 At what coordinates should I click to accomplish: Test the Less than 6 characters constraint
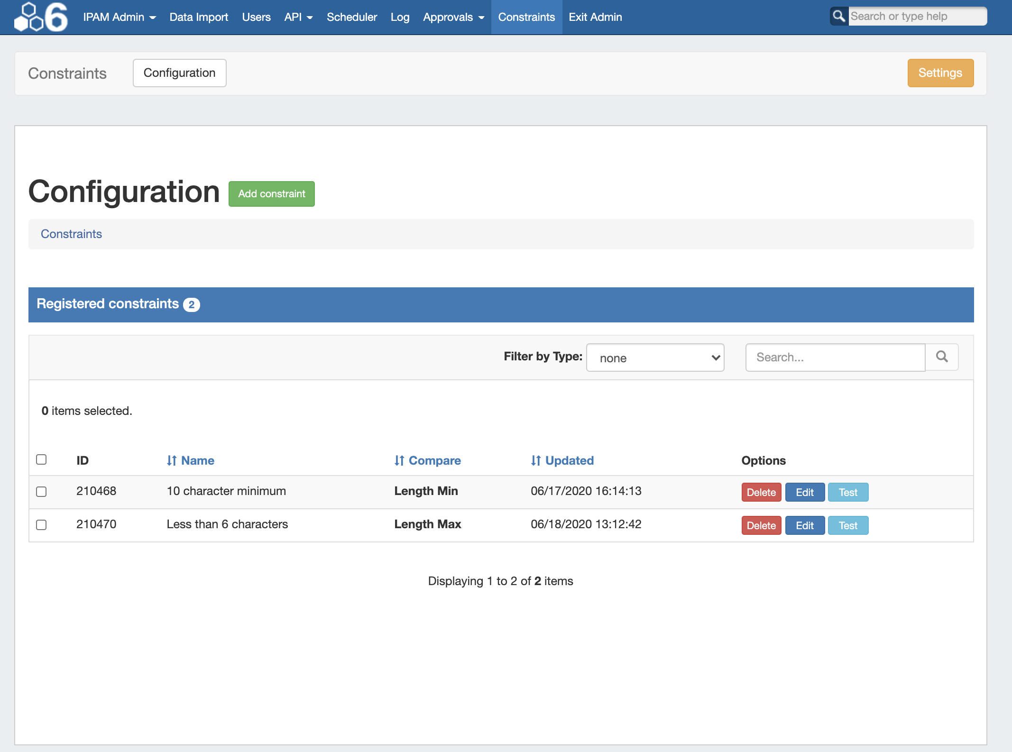click(847, 525)
